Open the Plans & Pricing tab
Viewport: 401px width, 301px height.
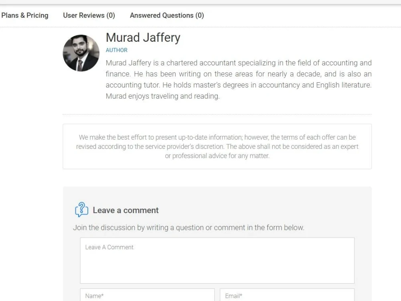[24, 15]
